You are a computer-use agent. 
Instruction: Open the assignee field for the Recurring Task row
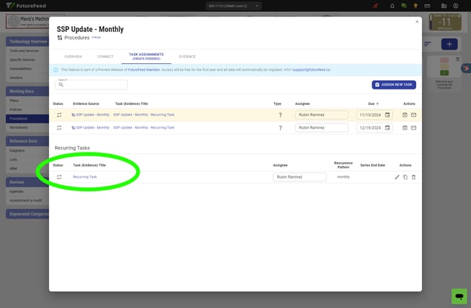299,177
